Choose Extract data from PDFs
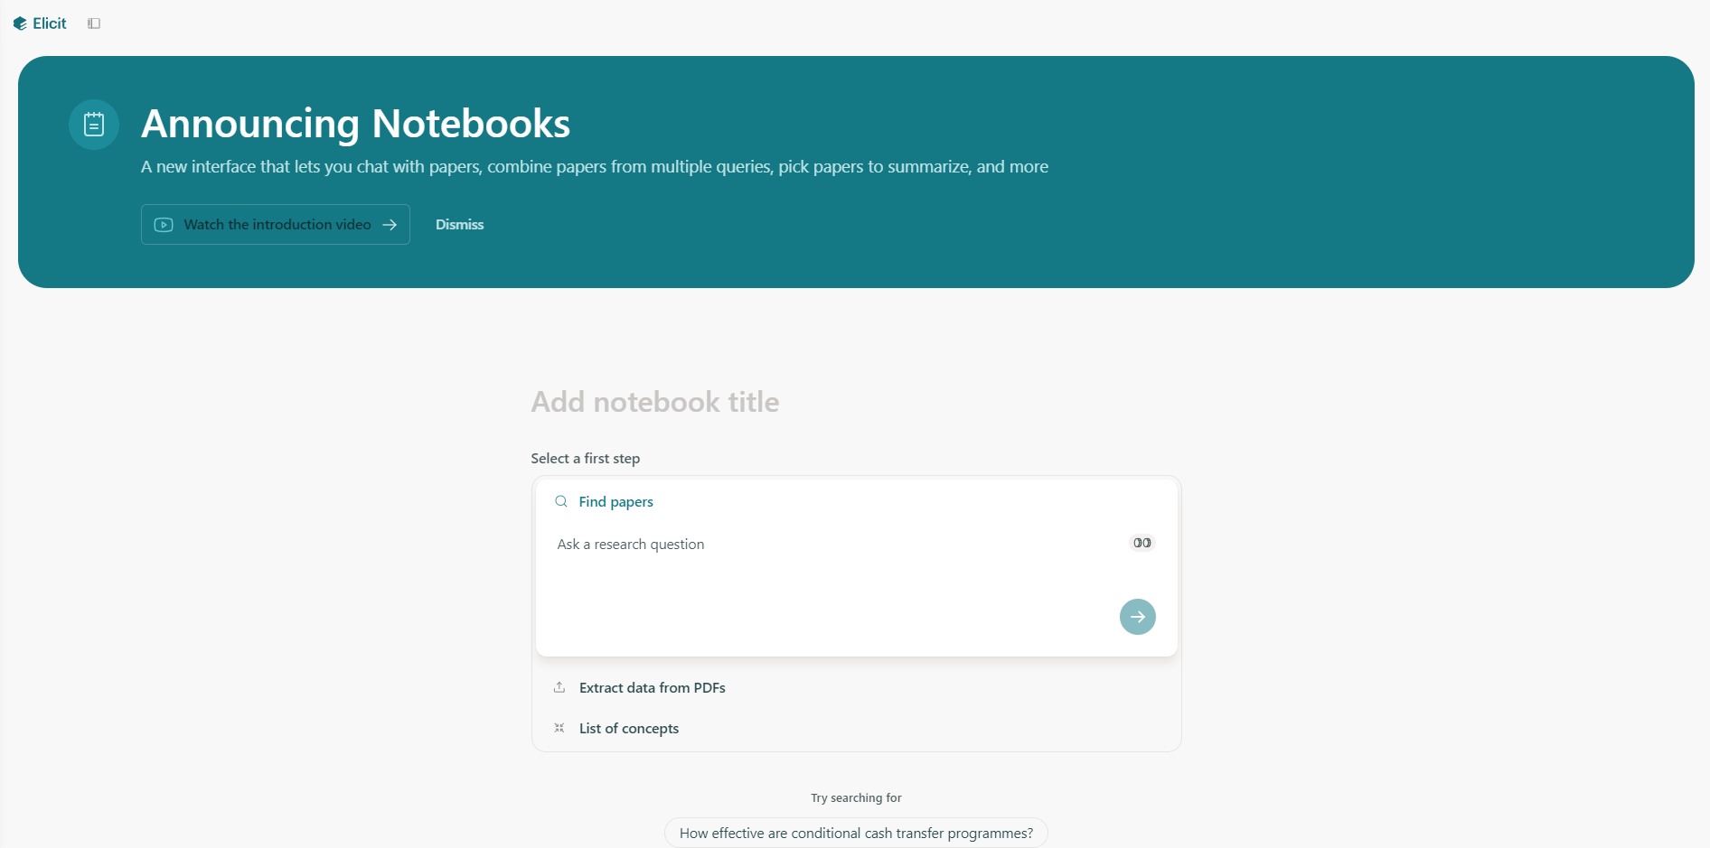Screen dimensions: 1710x848 click(652, 688)
